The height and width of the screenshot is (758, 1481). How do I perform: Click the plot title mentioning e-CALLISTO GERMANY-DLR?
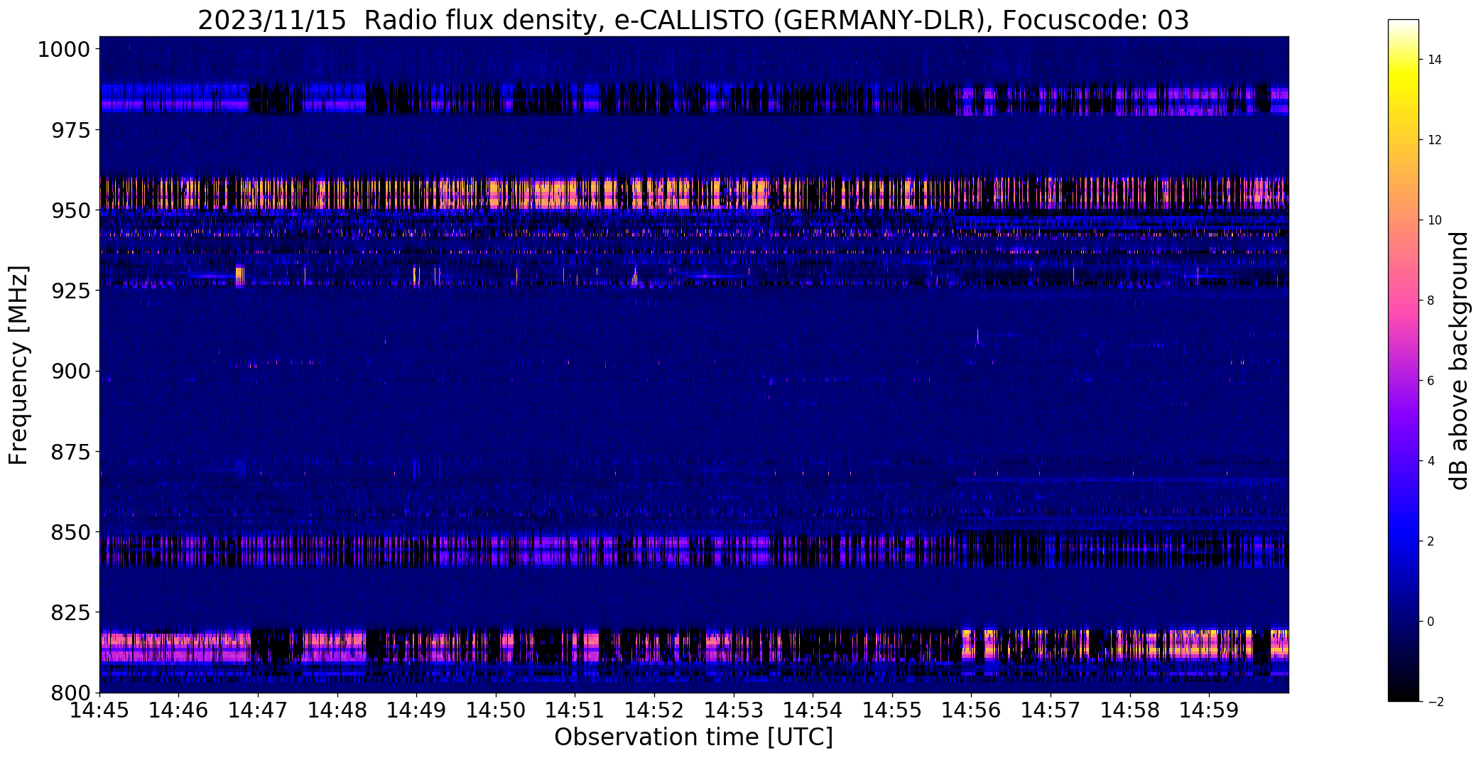point(693,20)
